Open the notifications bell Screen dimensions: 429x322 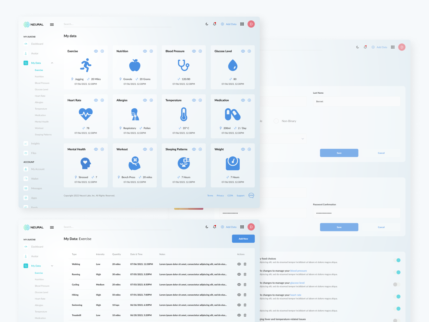[214, 24]
